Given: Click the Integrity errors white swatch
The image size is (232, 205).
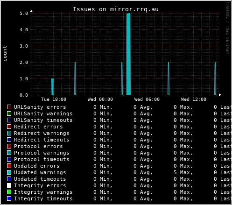Looking at the screenshot, I should [x=9, y=185].
